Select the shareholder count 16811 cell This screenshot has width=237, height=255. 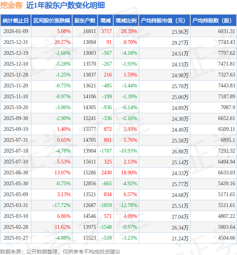coord(89,31)
